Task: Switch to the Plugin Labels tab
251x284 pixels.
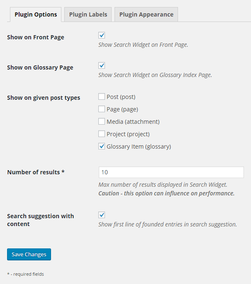Action: click(88, 14)
